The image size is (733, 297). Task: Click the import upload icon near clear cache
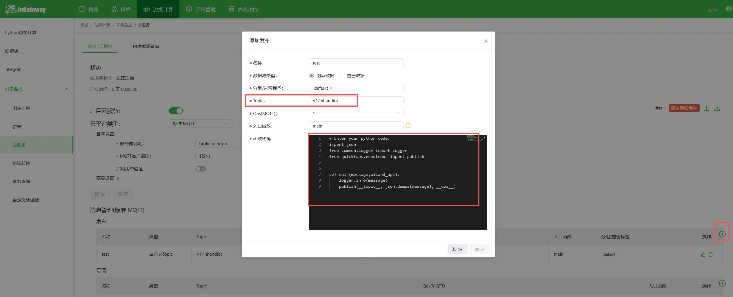click(707, 108)
